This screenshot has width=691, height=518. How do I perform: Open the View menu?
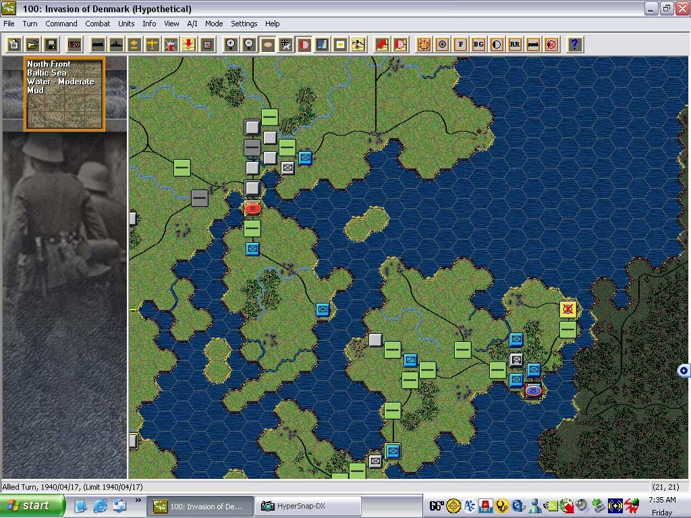click(171, 24)
